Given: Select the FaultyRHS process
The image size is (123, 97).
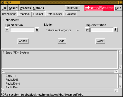Looking at the screenshot, I should [x=12, y=80].
